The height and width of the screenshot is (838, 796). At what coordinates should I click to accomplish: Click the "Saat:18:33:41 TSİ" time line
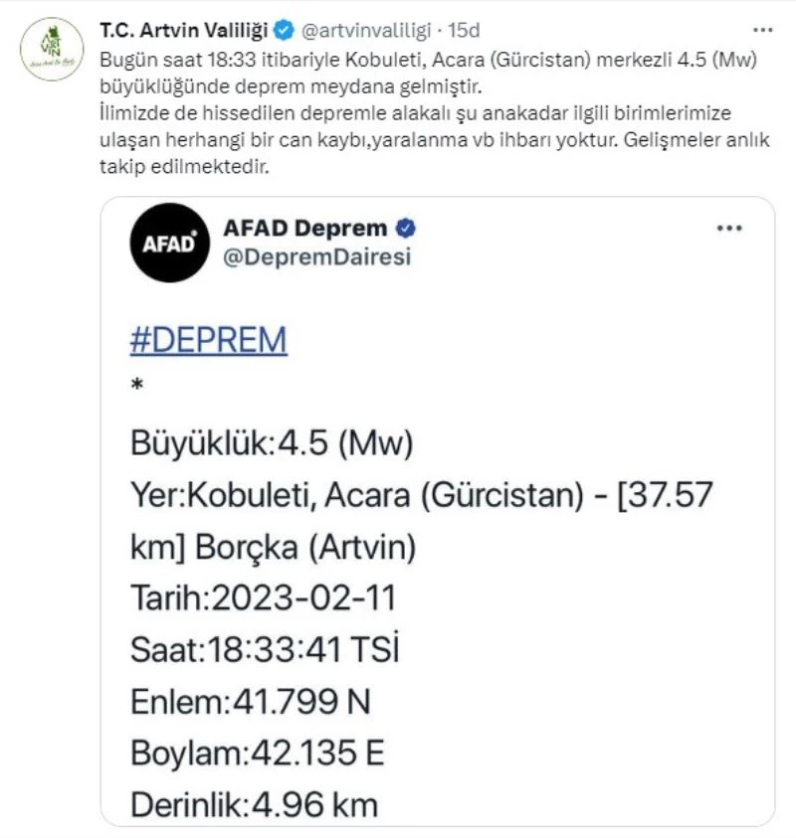(x=265, y=650)
